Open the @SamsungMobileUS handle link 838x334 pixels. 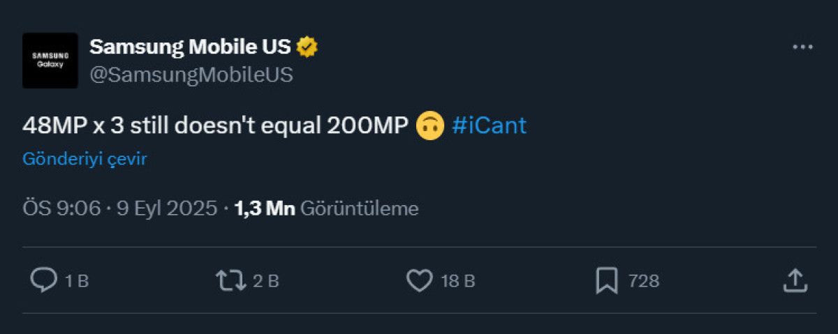(191, 75)
